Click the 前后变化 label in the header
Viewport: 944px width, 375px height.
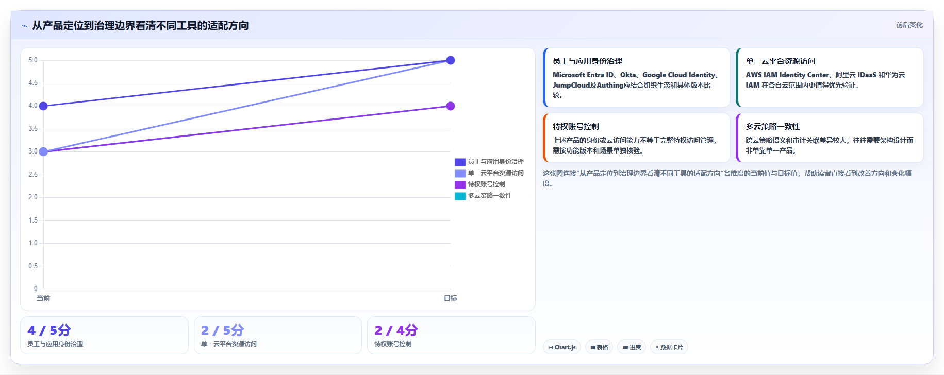point(909,25)
